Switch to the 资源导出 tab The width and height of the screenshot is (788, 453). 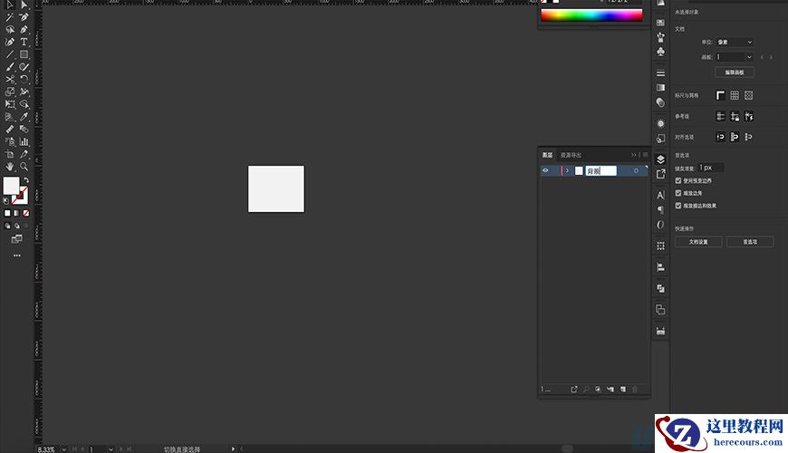[x=571, y=155]
